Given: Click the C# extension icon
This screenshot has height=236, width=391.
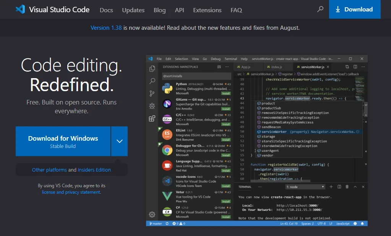Looking at the screenshot, I should point(167,212).
